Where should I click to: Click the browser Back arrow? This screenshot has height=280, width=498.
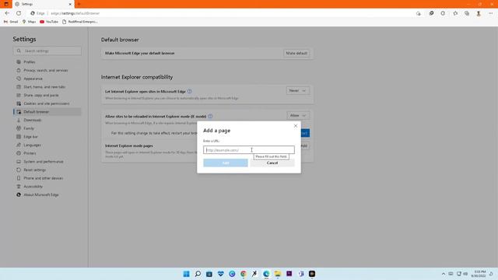click(7, 13)
